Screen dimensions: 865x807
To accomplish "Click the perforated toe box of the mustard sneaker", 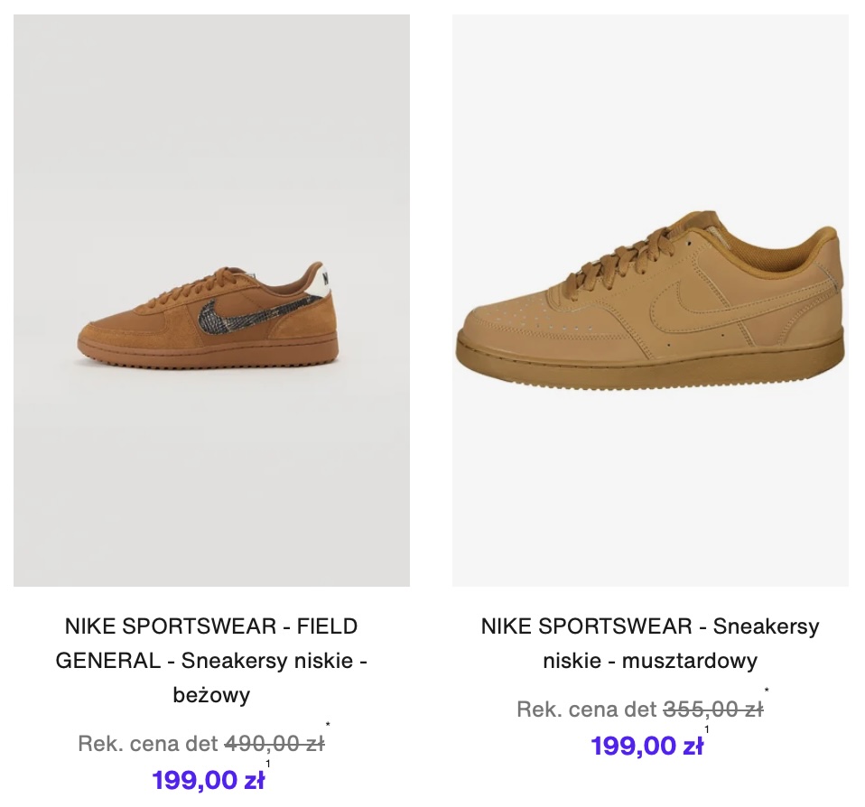I will (524, 307).
